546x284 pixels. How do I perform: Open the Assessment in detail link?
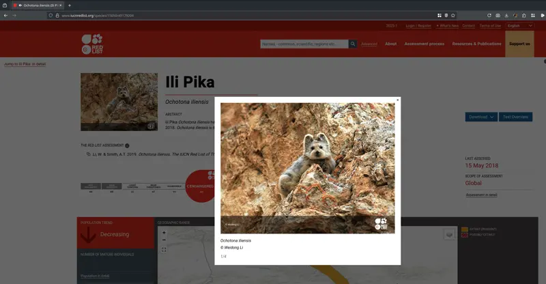(x=481, y=195)
